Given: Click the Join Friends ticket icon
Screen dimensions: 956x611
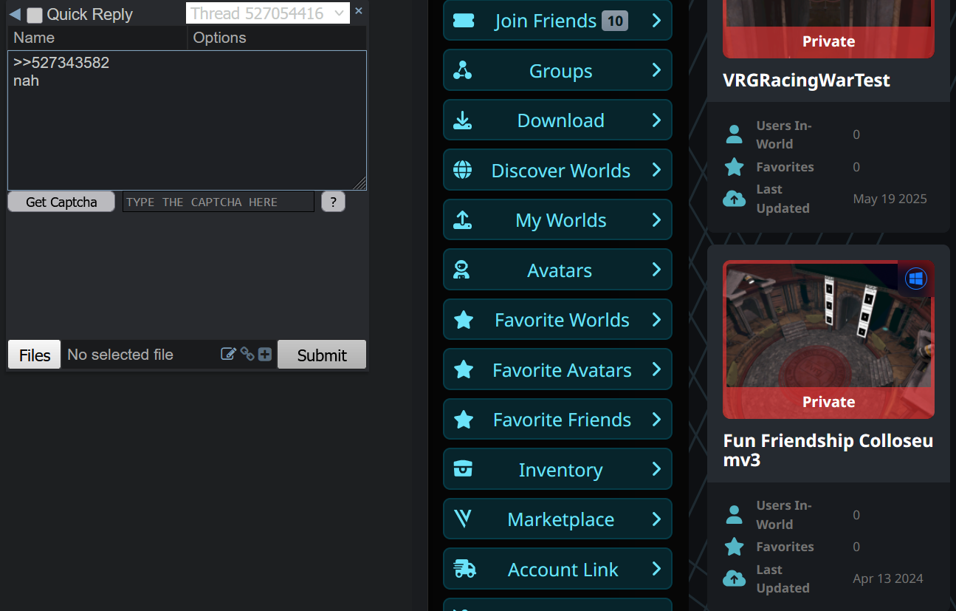Looking at the screenshot, I should click(x=463, y=21).
